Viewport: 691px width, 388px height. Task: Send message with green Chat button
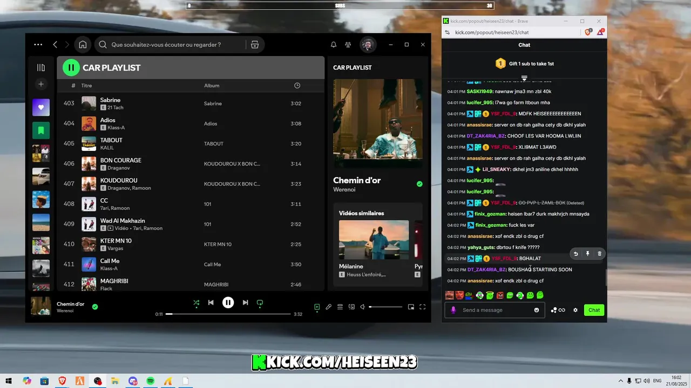[594, 310]
